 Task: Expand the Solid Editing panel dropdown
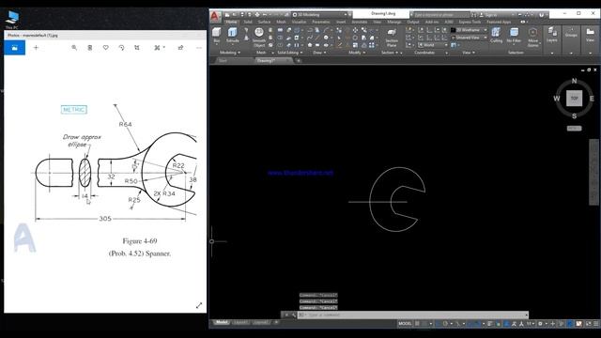coord(290,53)
